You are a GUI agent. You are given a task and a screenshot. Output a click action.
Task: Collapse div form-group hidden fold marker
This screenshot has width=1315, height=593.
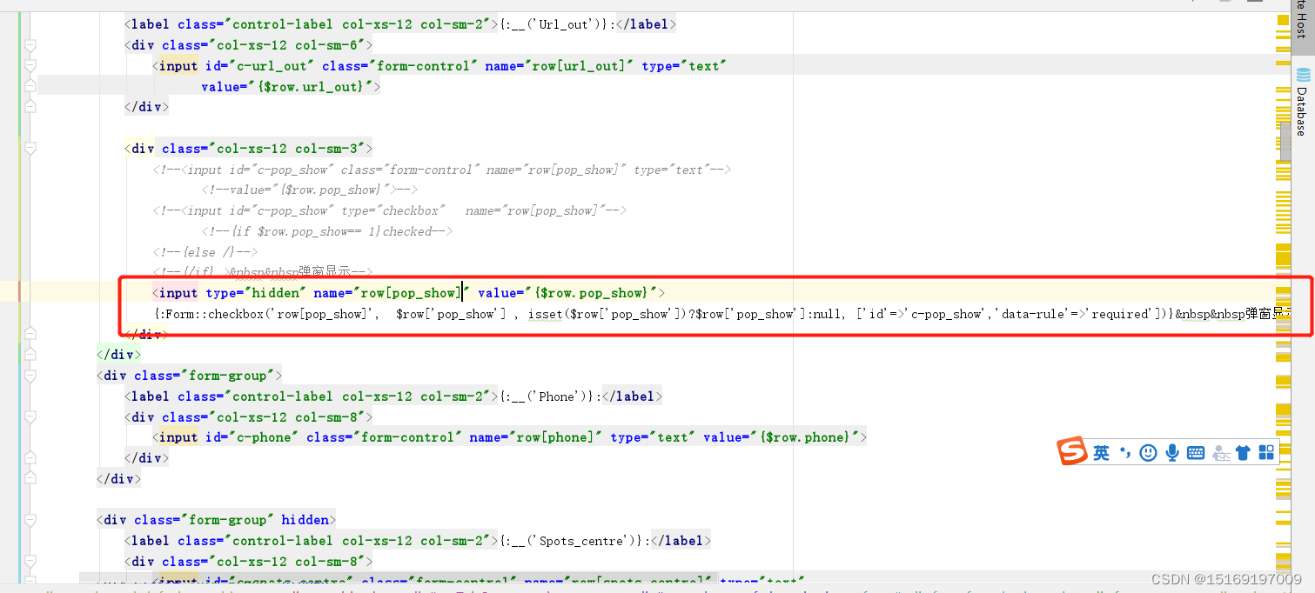tap(30, 520)
